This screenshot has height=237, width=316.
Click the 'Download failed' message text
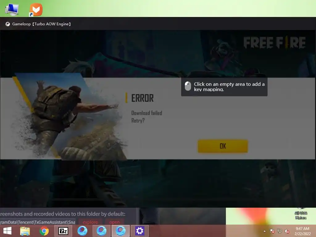147,113
